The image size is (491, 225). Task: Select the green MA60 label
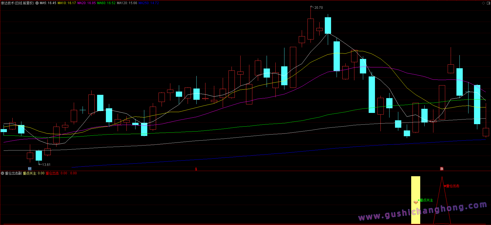pyautogui.click(x=106, y=3)
